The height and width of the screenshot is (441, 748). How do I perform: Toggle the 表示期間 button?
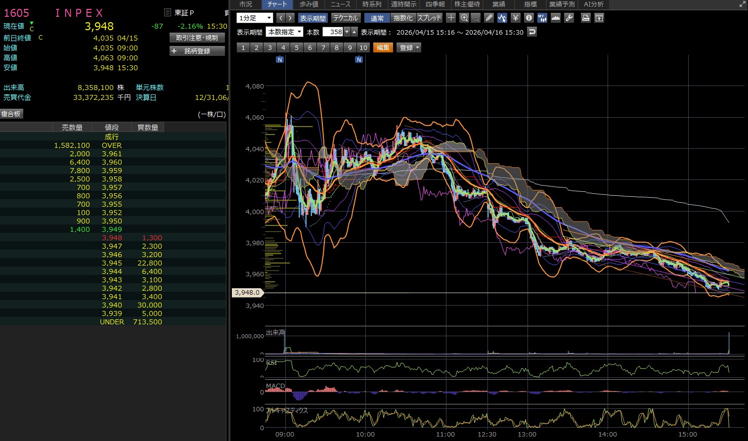coord(312,18)
